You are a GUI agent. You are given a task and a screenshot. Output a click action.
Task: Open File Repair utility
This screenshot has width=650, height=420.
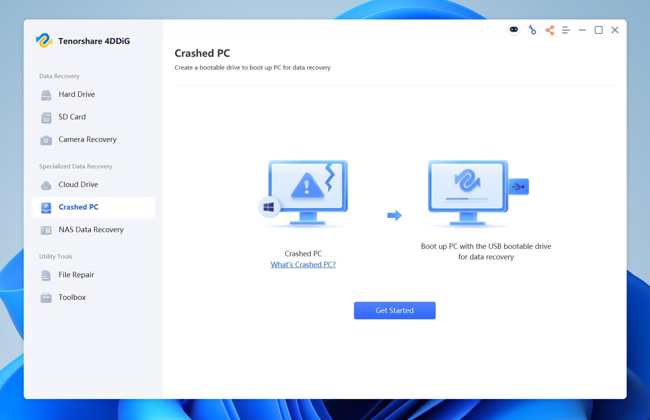(93, 275)
